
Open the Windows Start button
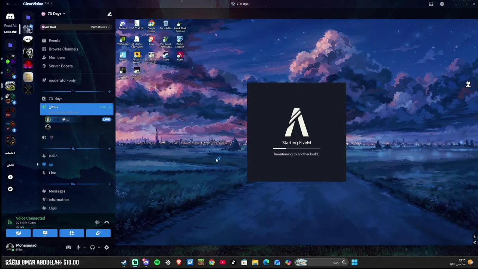[x=354, y=262]
